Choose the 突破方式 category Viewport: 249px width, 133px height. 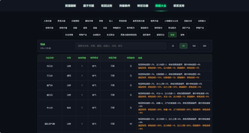pyautogui.click(x=188, y=21)
